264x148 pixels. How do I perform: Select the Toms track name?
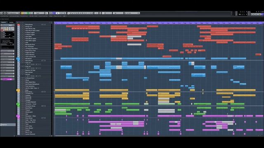click(x=27, y=124)
